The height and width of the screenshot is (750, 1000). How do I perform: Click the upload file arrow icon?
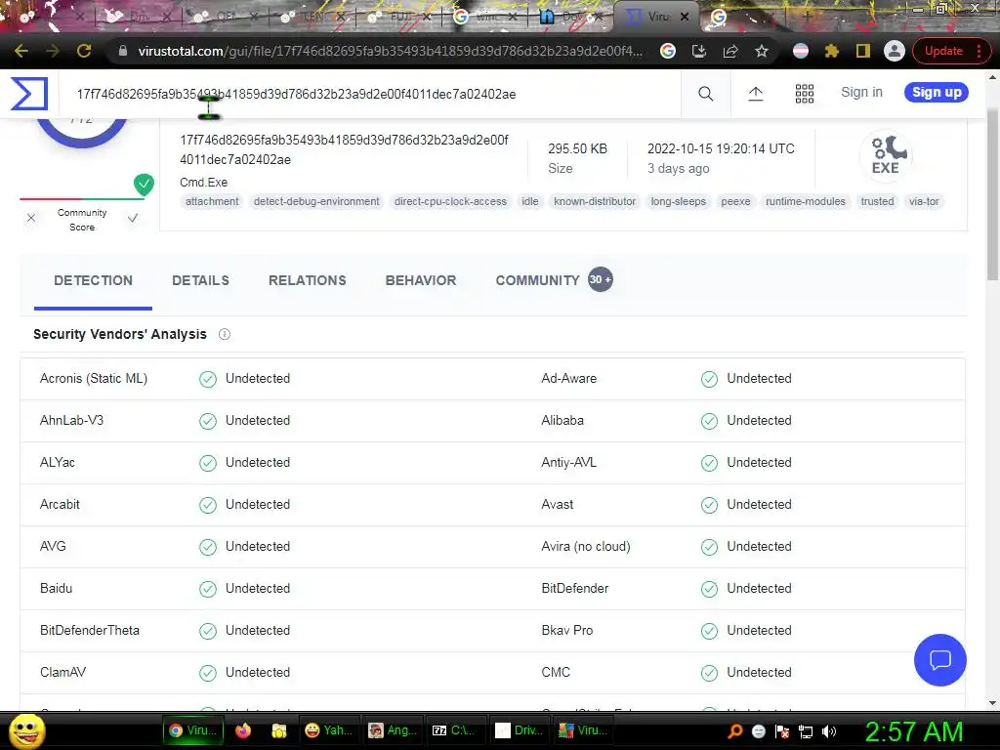[x=755, y=94]
